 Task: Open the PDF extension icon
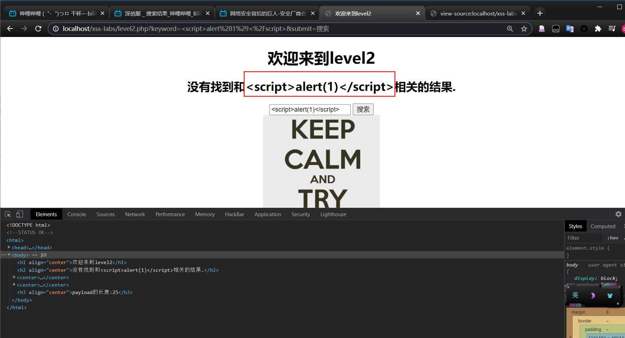(542, 29)
